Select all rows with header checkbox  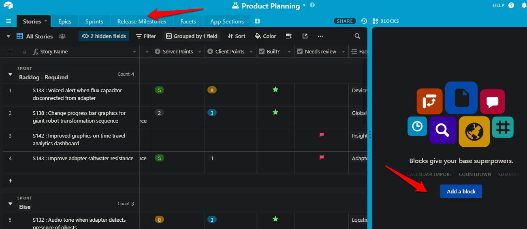pyautogui.click(x=10, y=51)
